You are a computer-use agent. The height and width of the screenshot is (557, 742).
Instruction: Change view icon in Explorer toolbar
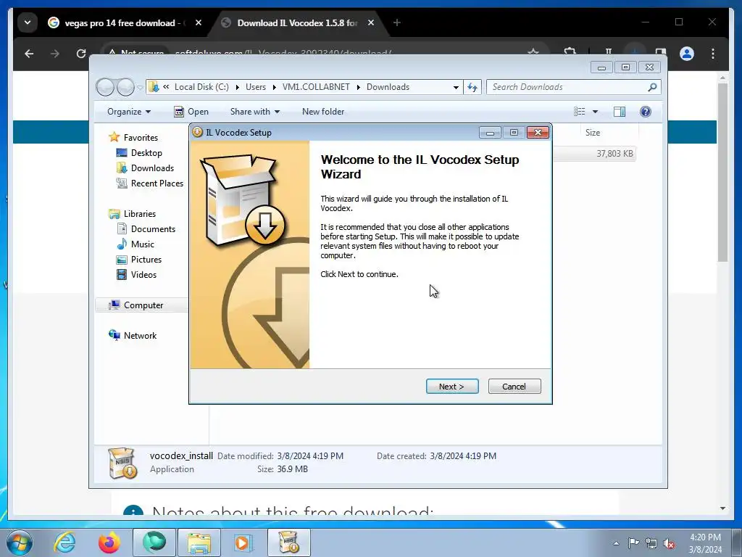coord(580,112)
